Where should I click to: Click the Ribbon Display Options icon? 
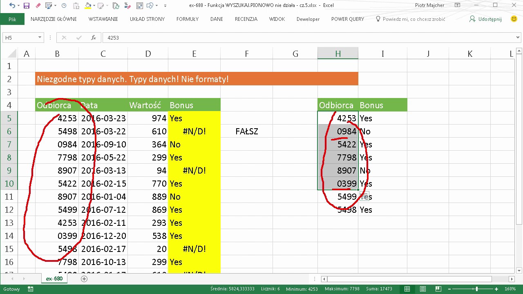coord(458,5)
